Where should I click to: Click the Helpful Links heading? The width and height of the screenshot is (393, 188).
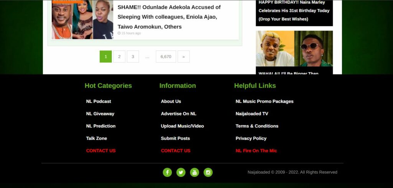tap(255, 86)
